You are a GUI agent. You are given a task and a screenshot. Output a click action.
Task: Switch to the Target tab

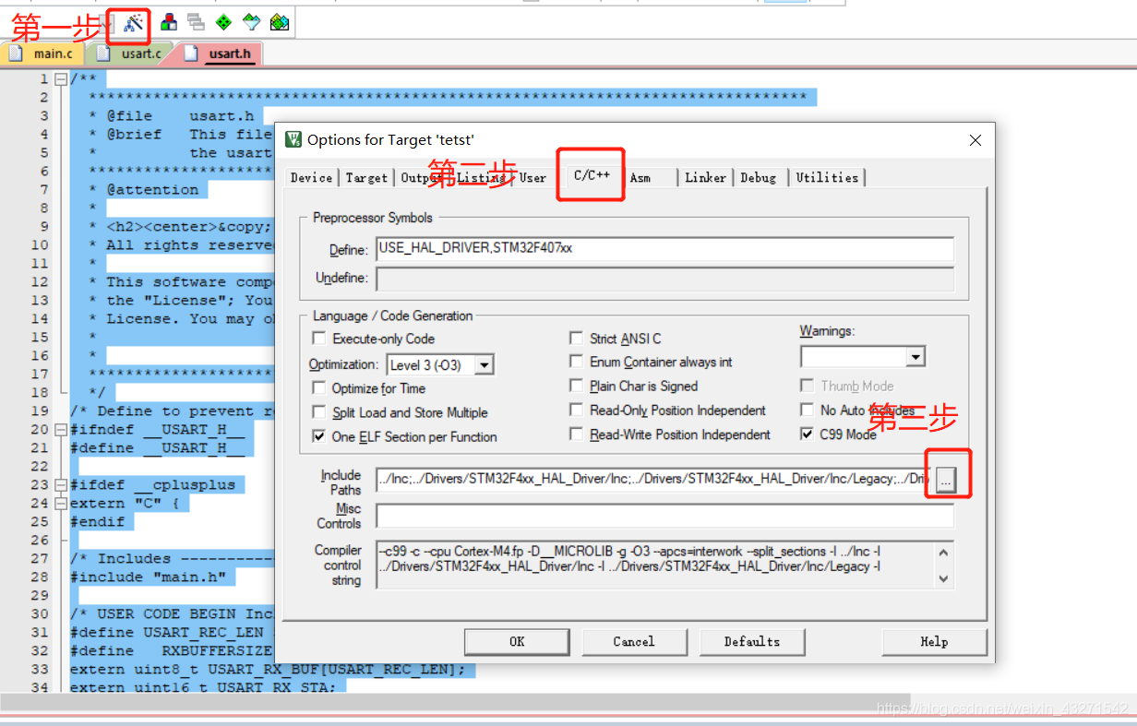pos(366,177)
